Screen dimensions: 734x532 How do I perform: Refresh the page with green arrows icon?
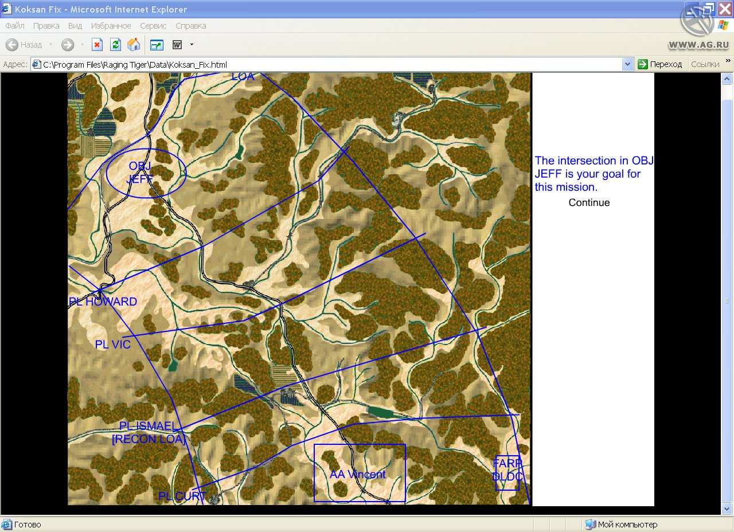[116, 45]
